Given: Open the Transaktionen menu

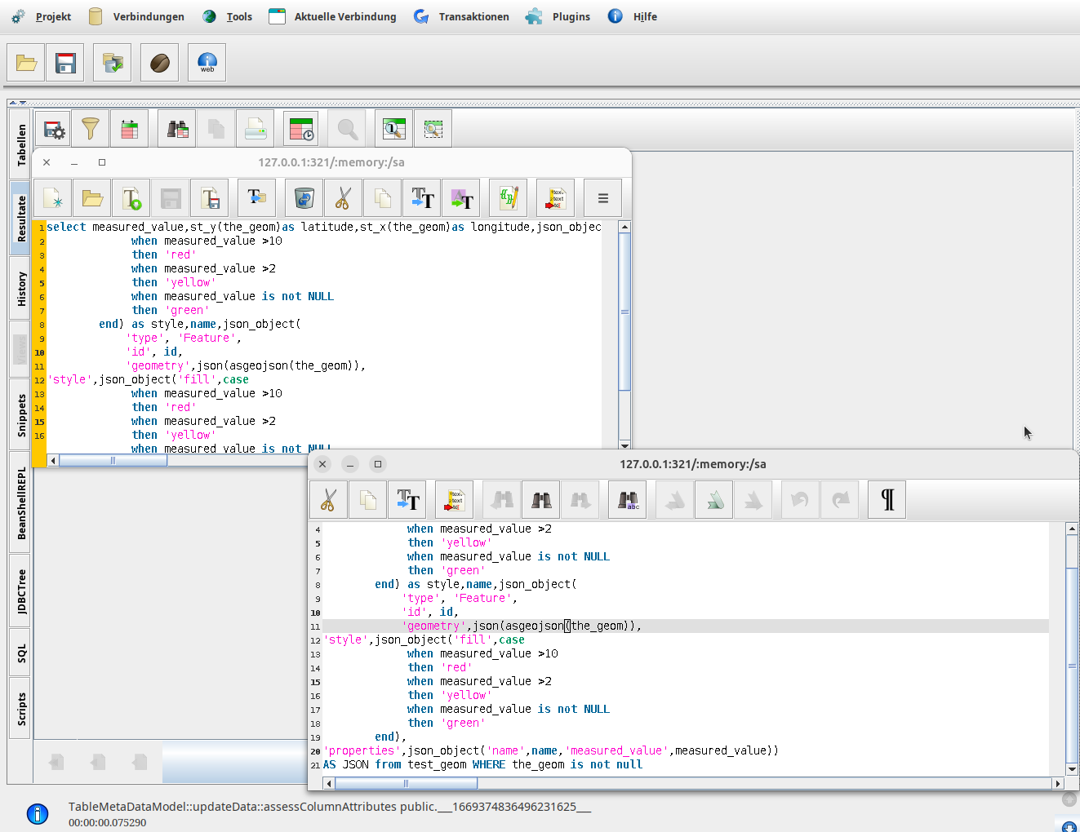Looking at the screenshot, I should [461, 16].
